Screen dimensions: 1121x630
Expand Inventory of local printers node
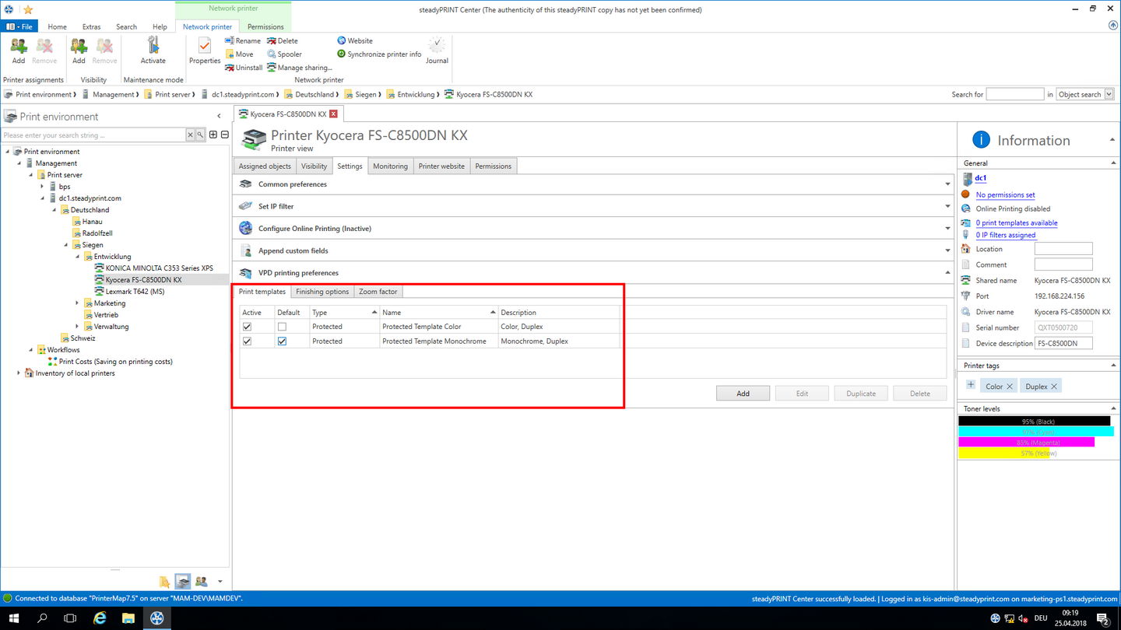coord(19,373)
